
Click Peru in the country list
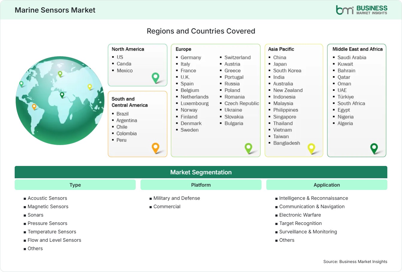pos(121,140)
